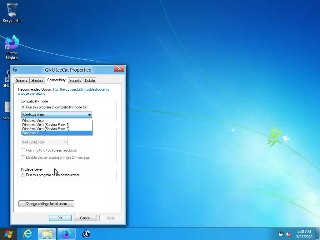Choose Windows Vista (Service Pack 1) option
320x240 pixels.
click(x=57, y=125)
